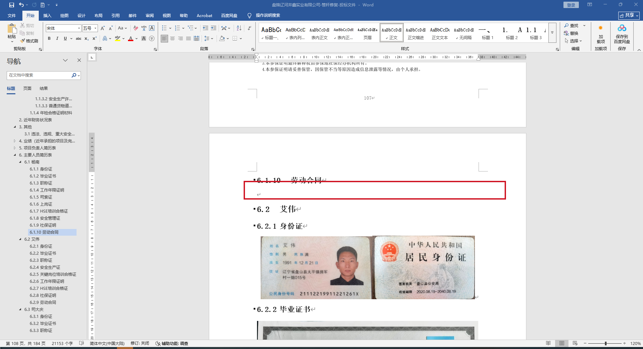Viewport: 643px width, 349px height.
Task: Justify the paragraph text
Action: pyautogui.click(x=188, y=38)
